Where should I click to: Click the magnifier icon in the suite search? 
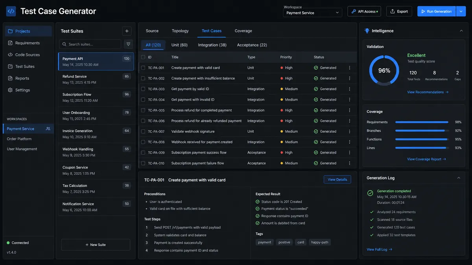65,44
